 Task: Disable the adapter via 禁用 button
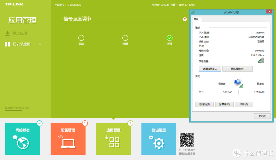pyautogui.click(x=224, y=104)
